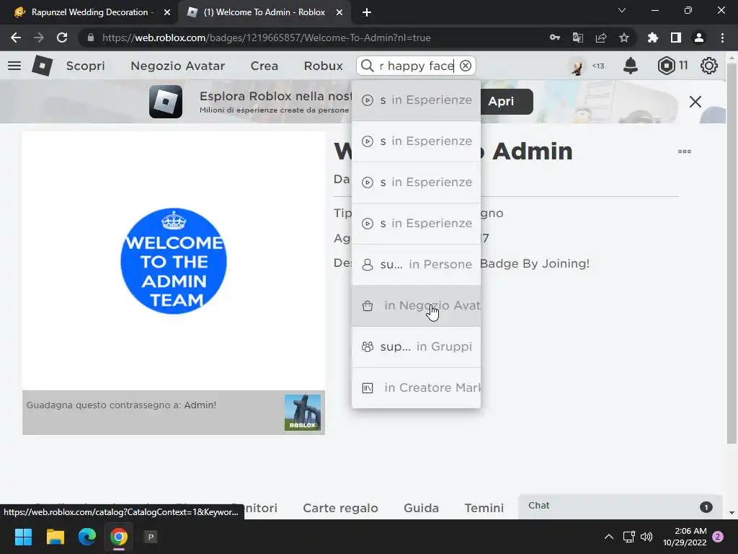Open the Roblox hamburger navigation menu
This screenshot has height=554, width=738.
[14, 66]
